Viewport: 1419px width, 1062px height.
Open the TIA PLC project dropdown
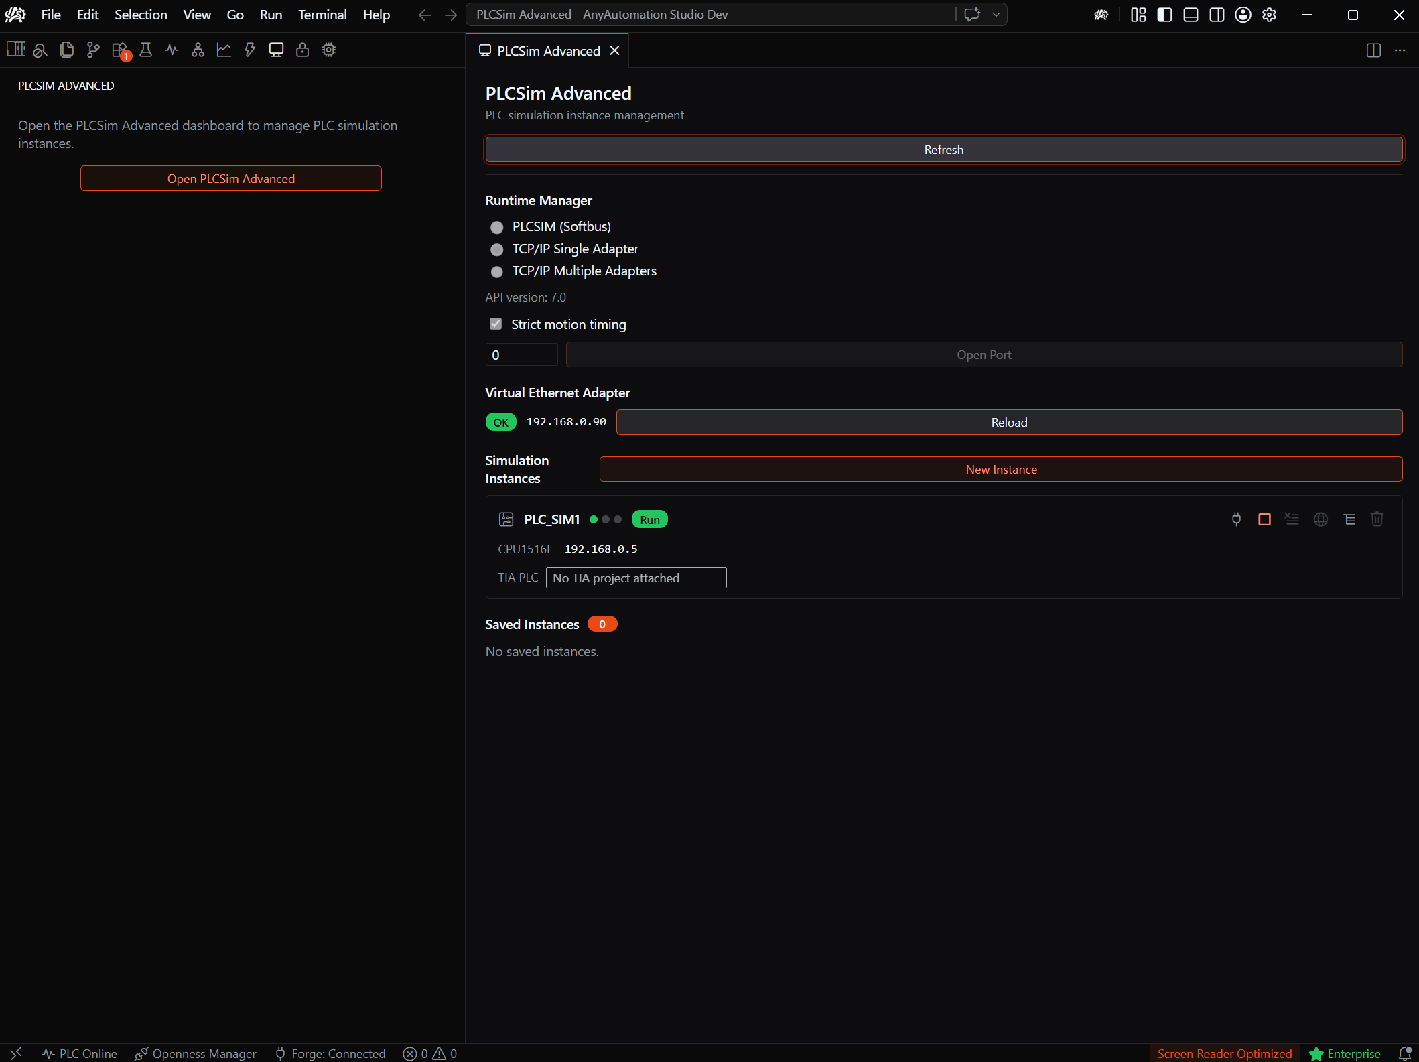coord(636,578)
